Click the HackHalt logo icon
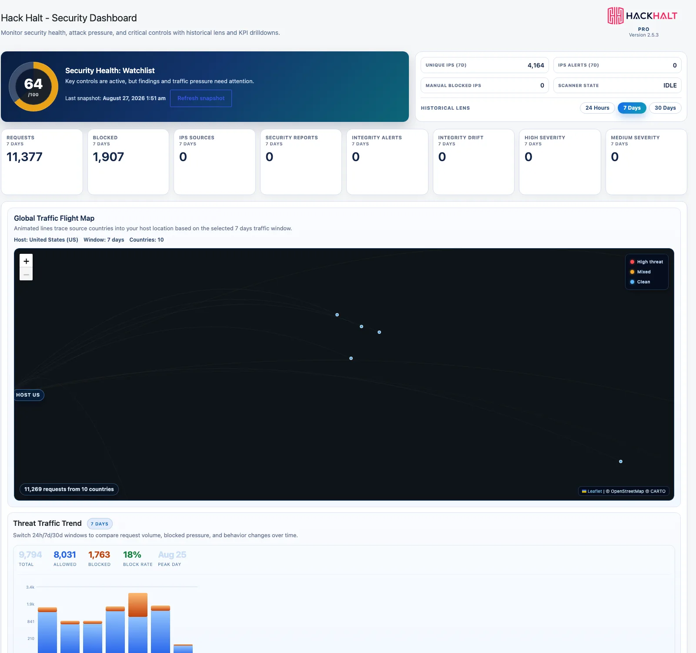 coord(616,16)
